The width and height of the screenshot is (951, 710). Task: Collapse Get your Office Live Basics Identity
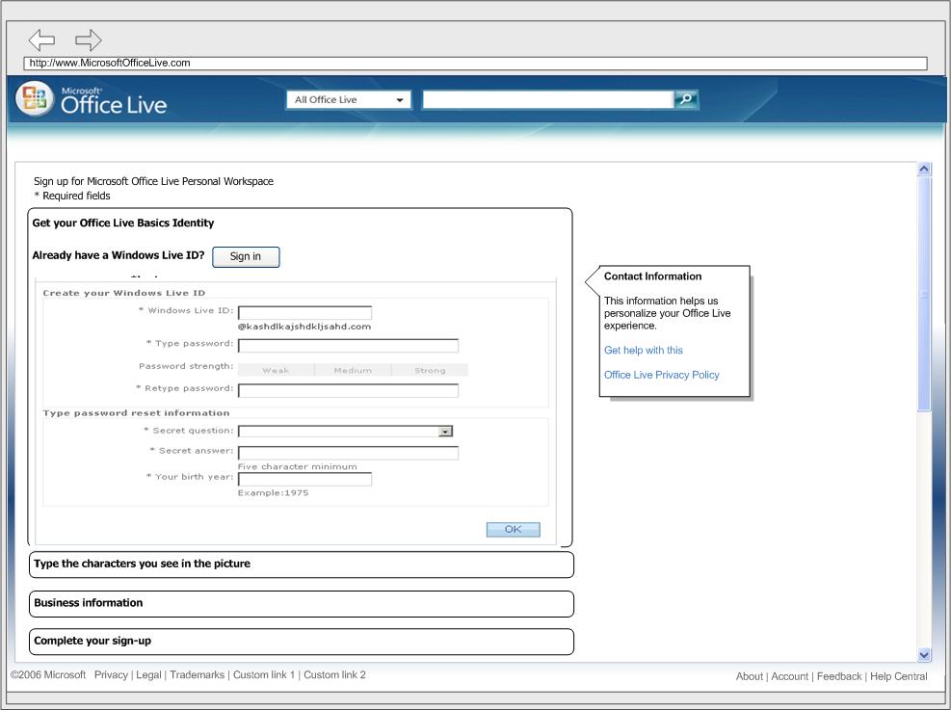click(x=123, y=224)
